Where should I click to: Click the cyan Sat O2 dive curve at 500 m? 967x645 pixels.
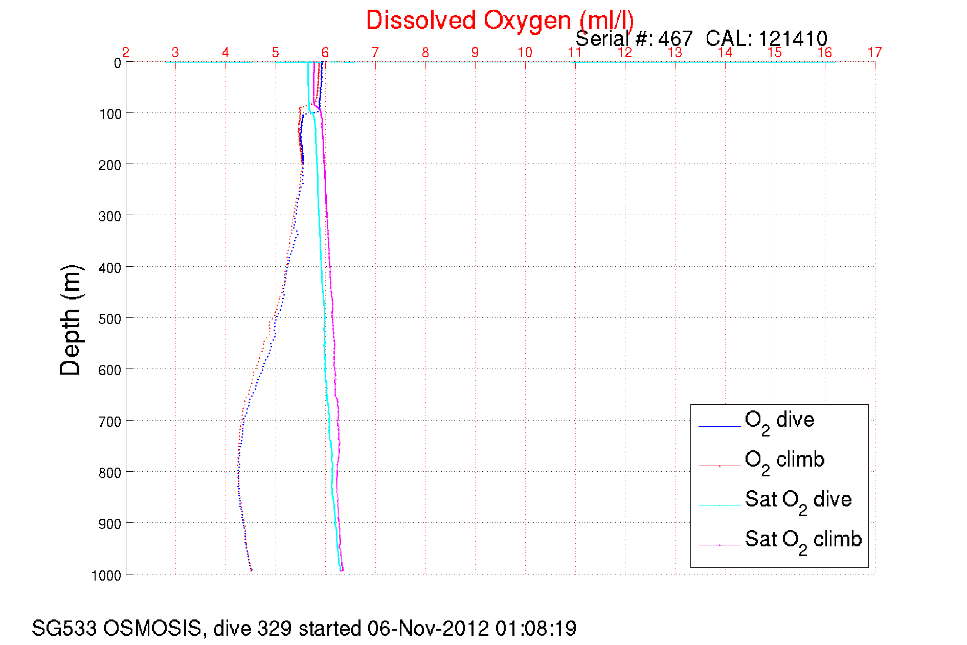[324, 317]
